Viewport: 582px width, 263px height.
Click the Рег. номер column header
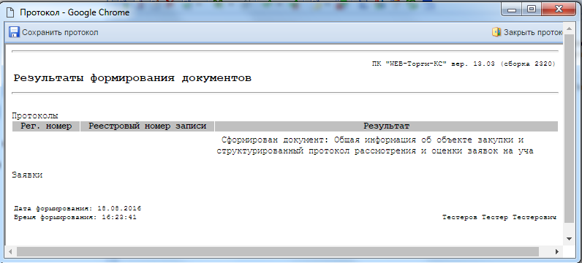point(46,126)
